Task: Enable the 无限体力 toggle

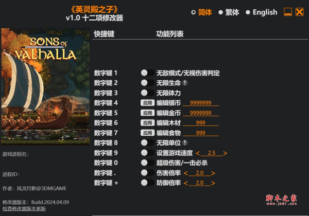Action: coord(147,93)
